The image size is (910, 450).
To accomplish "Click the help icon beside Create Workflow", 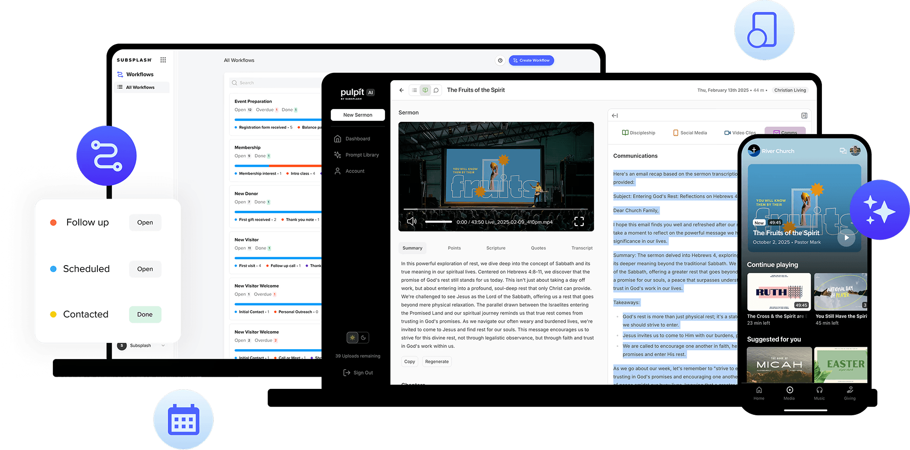I will 500,61.
